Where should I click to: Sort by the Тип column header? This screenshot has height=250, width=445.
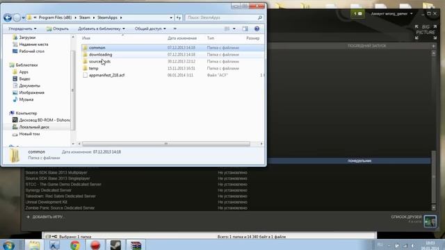[211, 38]
